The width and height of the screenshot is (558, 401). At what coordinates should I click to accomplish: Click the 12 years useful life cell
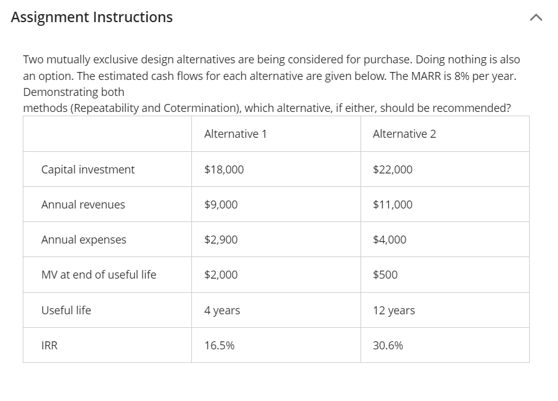tap(393, 310)
